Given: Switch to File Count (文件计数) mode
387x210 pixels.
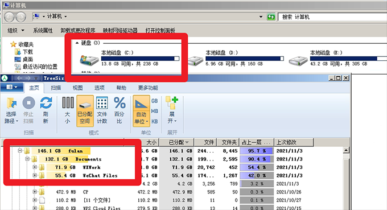Looking at the screenshot, I should click(x=102, y=110).
